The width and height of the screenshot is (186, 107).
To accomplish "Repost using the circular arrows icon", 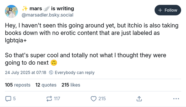I will 49,99.
